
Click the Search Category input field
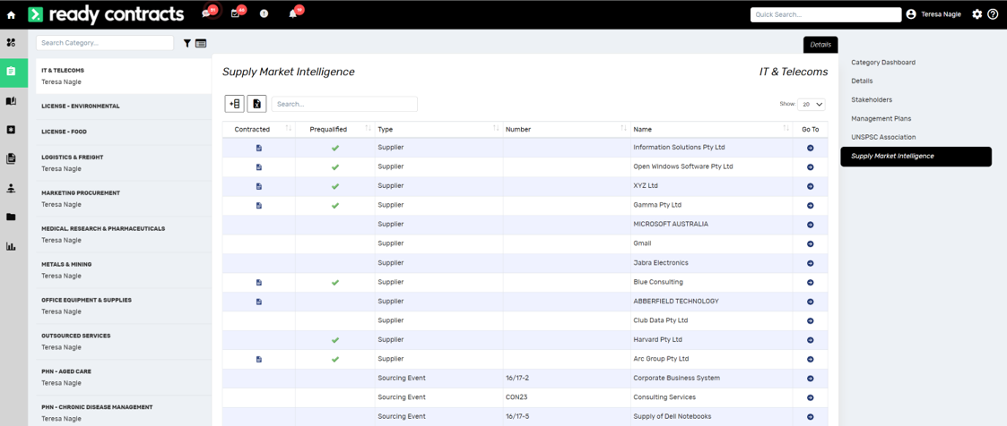tap(105, 43)
